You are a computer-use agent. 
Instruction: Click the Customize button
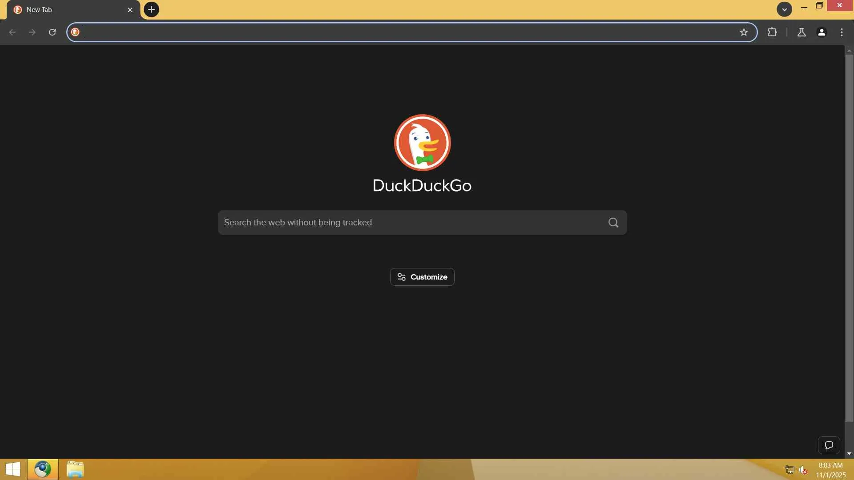click(x=422, y=277)
